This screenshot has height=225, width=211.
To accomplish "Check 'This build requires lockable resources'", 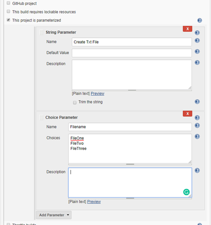I will coord(8,11).
